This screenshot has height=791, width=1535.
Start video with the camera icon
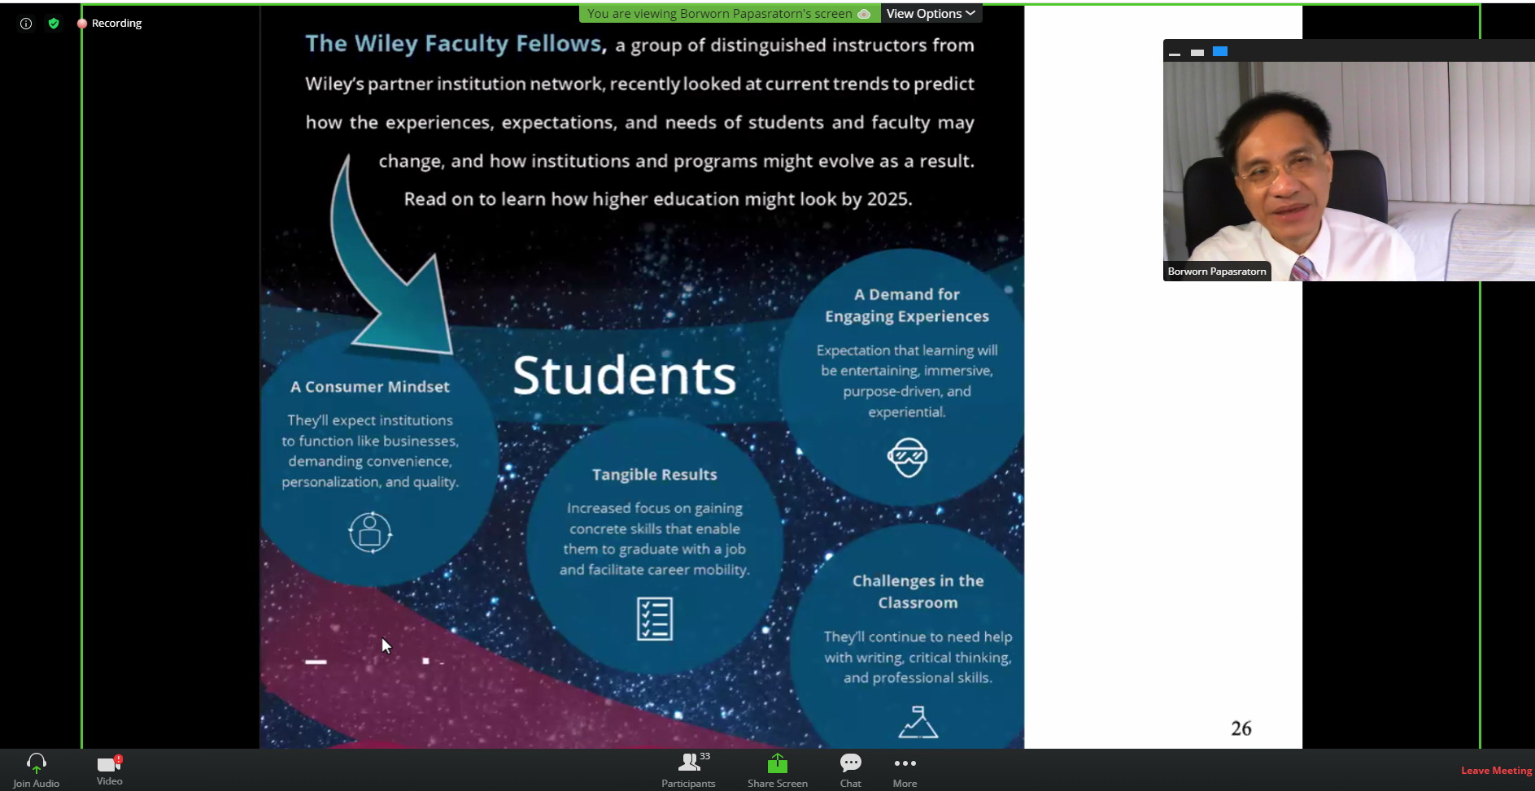(x=109, y=763)
